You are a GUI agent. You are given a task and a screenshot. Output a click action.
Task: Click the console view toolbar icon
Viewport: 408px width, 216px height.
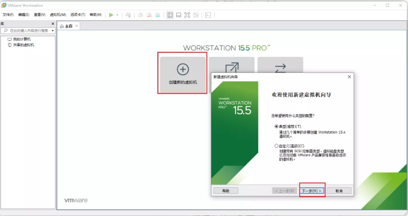click(x=208, y=15)
